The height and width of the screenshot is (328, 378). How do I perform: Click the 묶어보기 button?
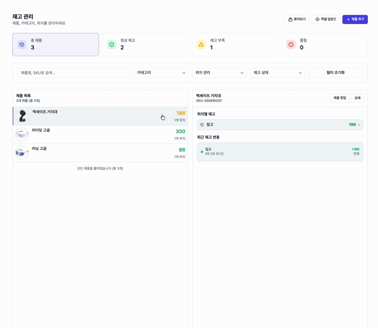click(297, 19)
